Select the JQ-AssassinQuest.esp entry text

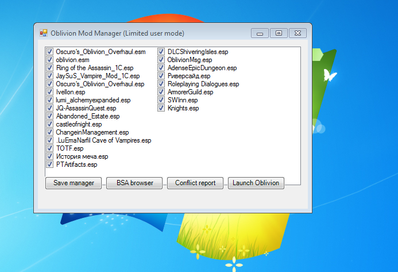coord(86,108)
